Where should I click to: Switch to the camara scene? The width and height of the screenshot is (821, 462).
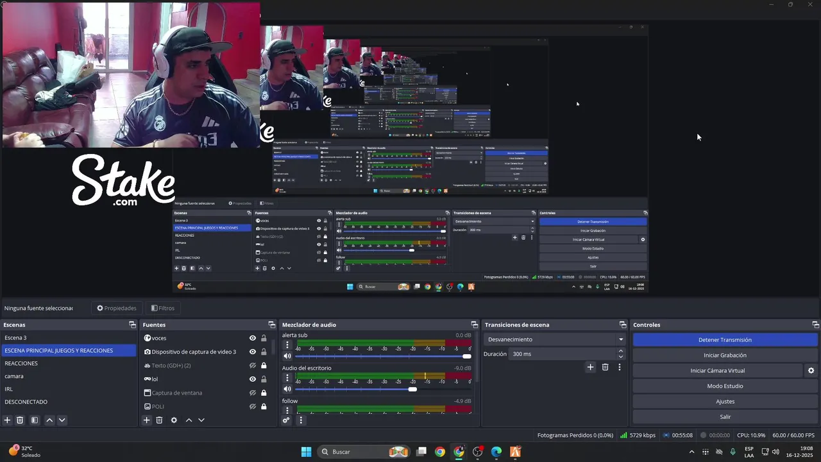[x=69, y=376]
